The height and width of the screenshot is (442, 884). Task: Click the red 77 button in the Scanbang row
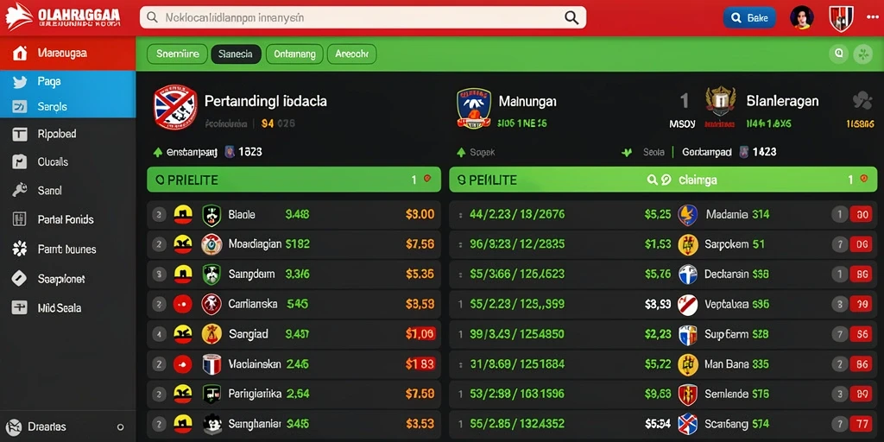[x=861, y=424]
